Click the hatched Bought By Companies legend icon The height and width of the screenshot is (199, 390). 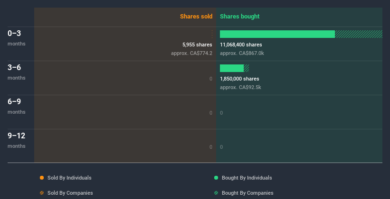216,193
